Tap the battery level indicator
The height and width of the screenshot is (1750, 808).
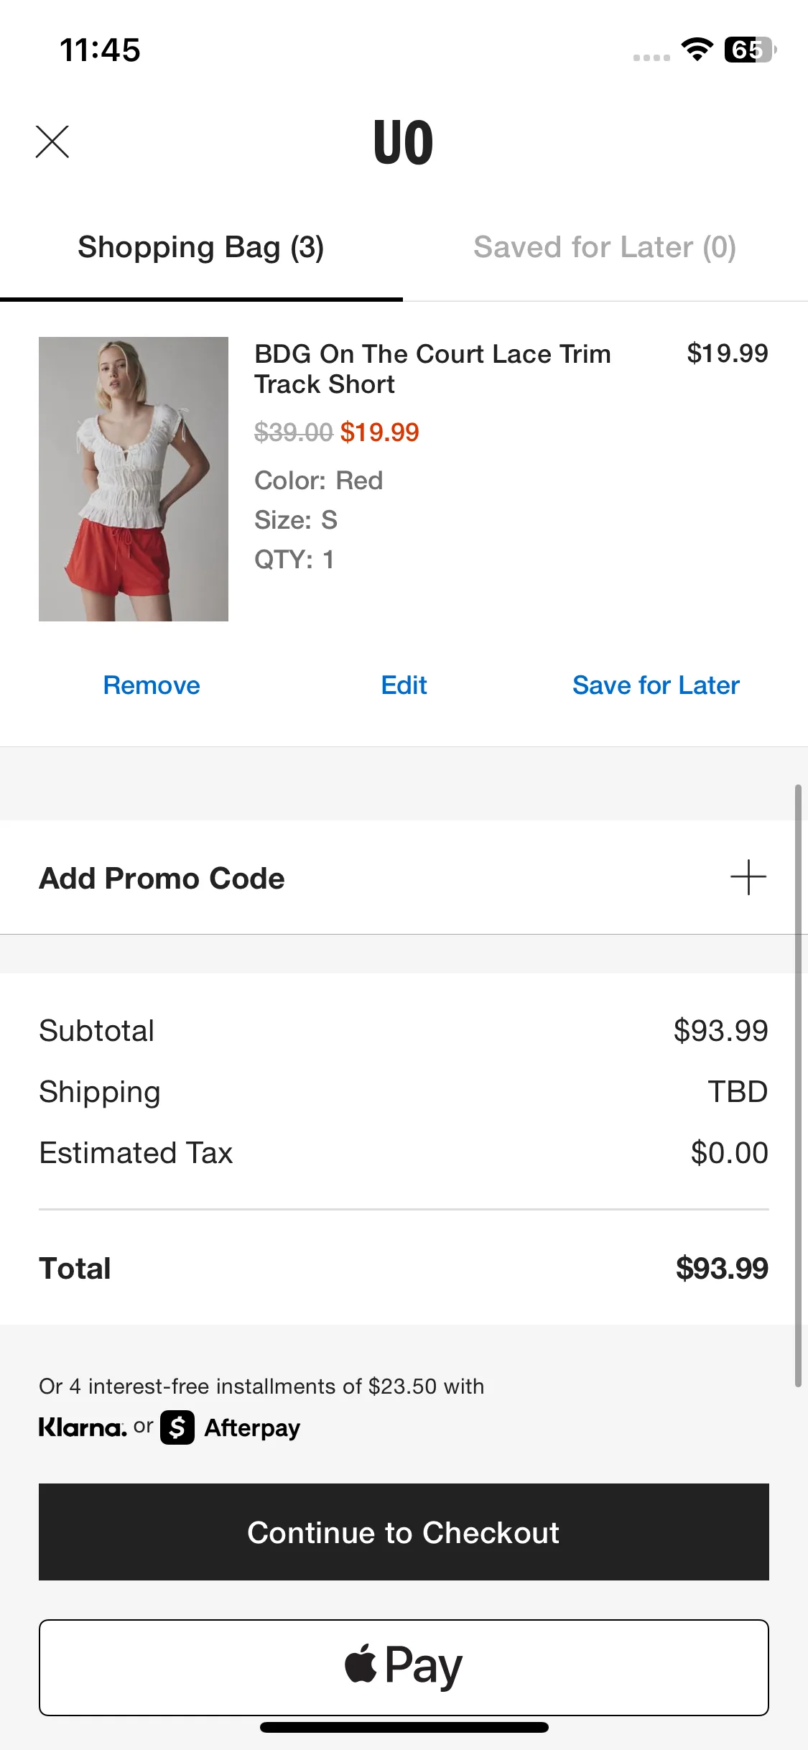[x=750, y=50]
